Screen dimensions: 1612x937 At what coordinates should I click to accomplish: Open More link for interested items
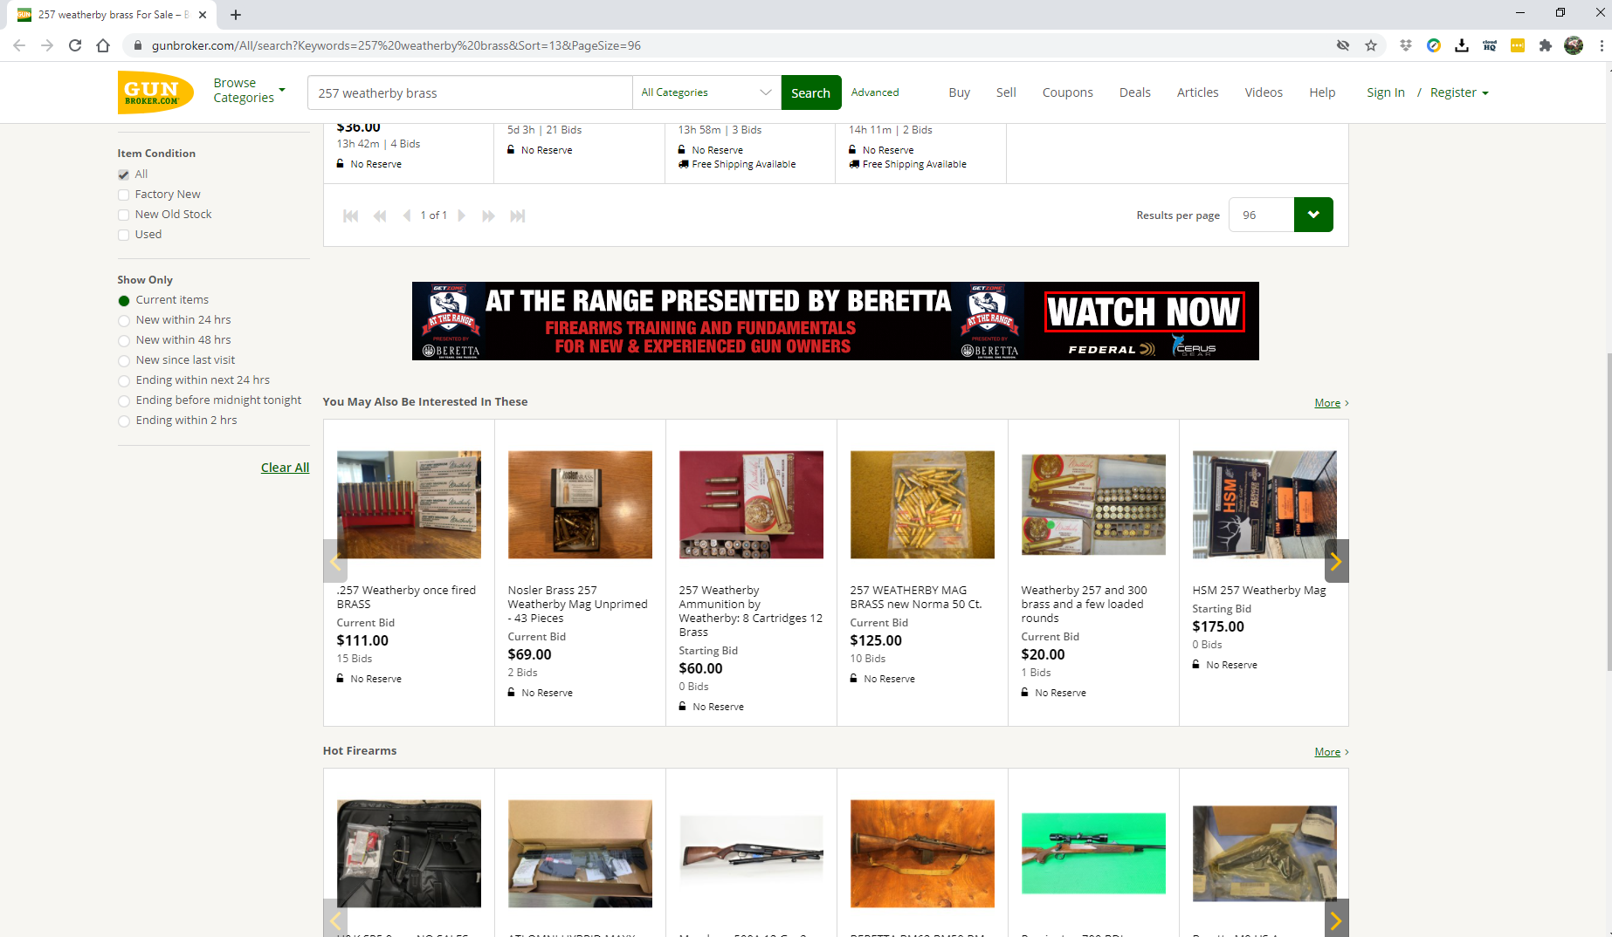tap(1327, 403)
